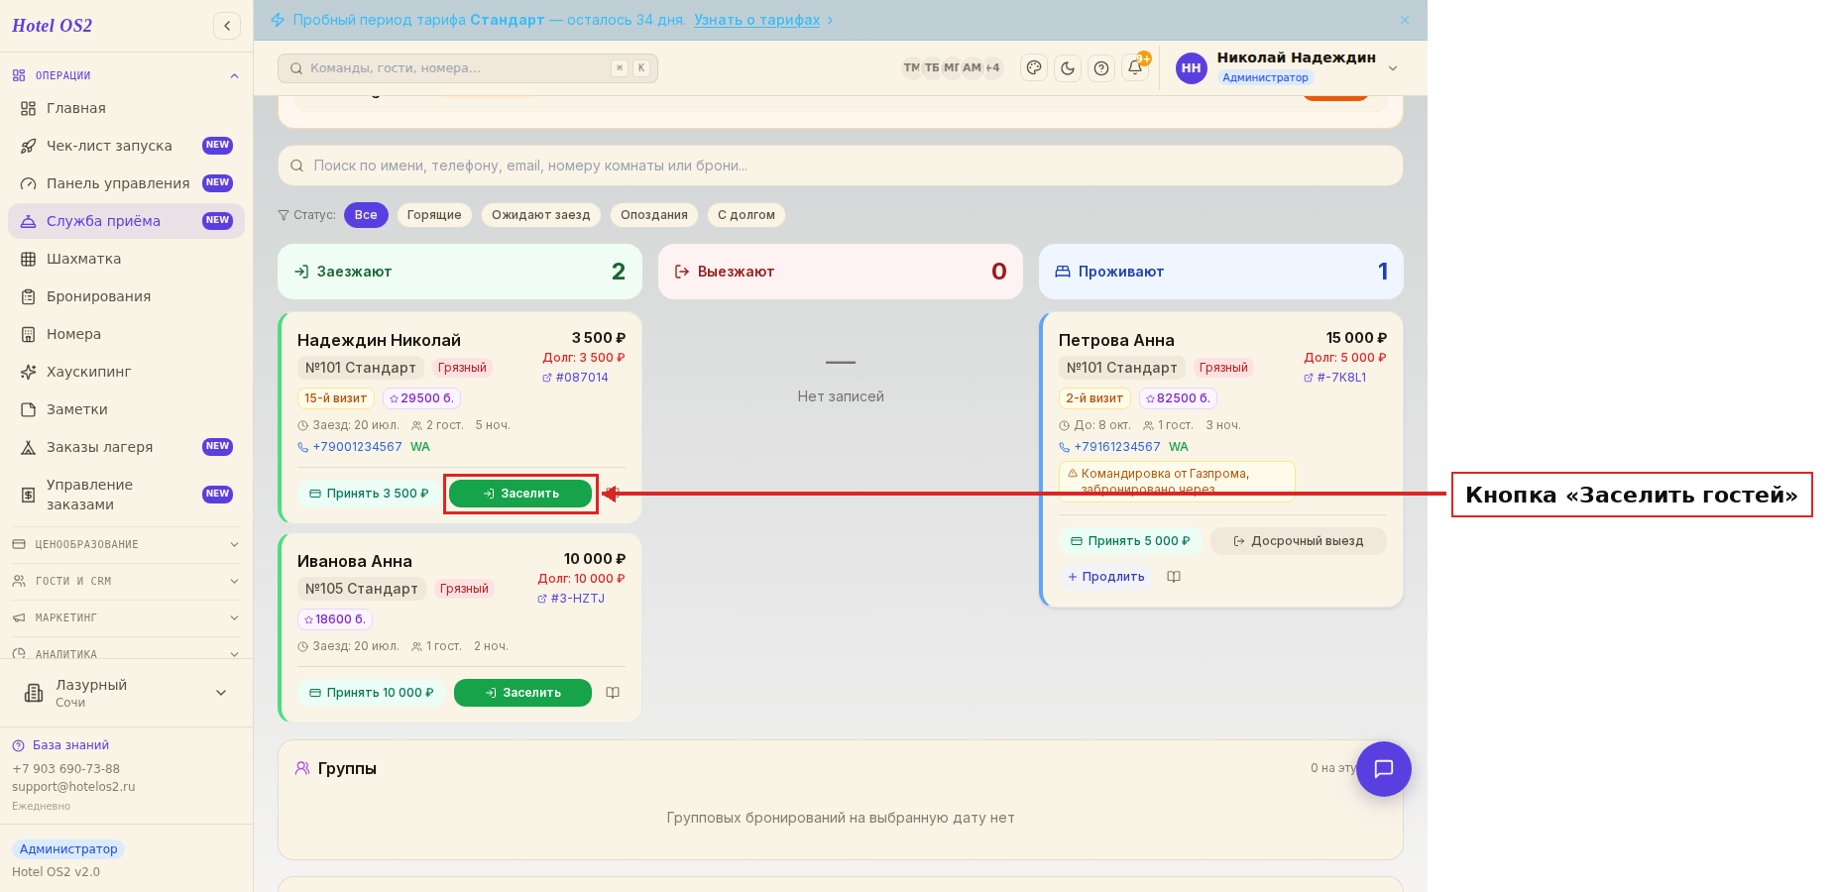Open notifications bell icon
The image size is (1836, 892).
1135,67
